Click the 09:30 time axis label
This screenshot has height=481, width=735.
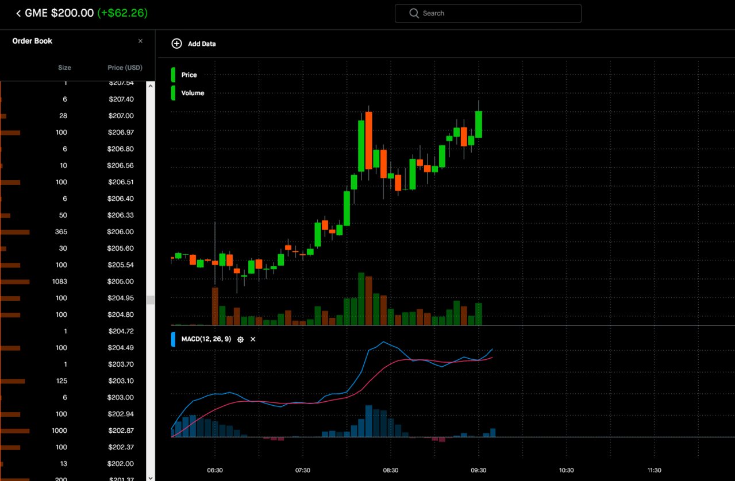click(x=479, y=471)
